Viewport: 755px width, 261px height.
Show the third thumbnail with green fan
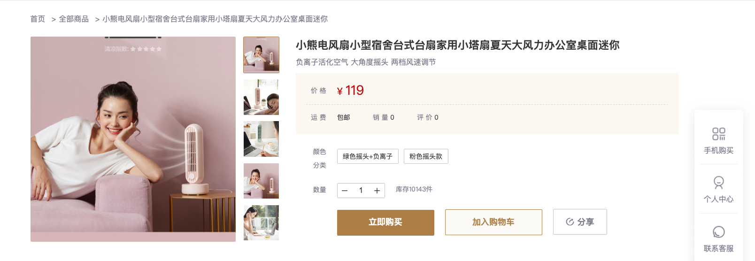261,139
